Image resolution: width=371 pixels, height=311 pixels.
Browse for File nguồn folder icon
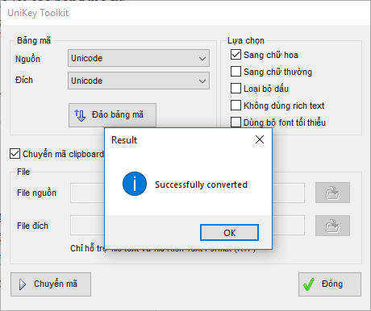coord(332,193)
